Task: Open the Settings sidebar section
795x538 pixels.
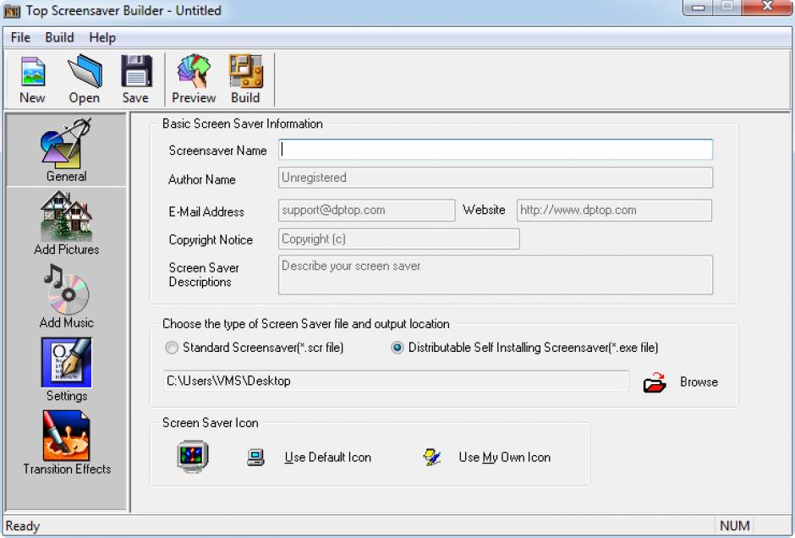Action: tap(66, 370)
